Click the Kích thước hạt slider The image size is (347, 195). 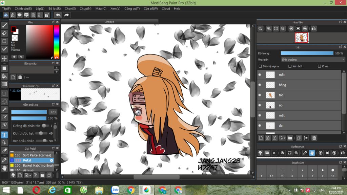pos(41,133)
